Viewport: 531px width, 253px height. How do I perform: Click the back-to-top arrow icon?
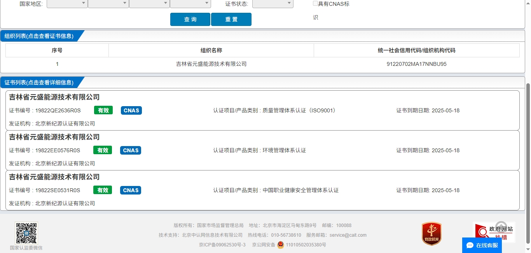pyautogui.click(x=501, y=227)
